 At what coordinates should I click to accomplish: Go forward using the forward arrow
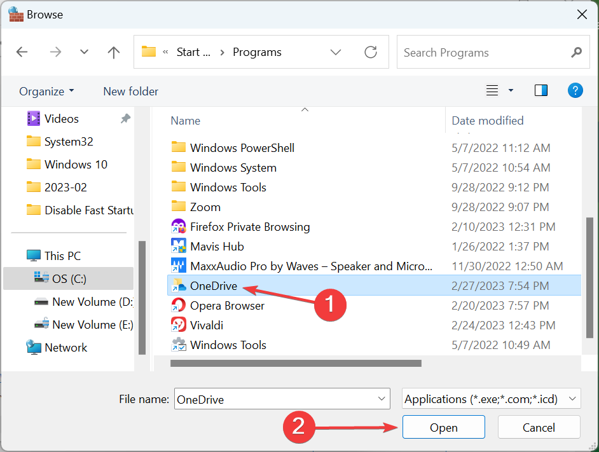click(55, 52)
